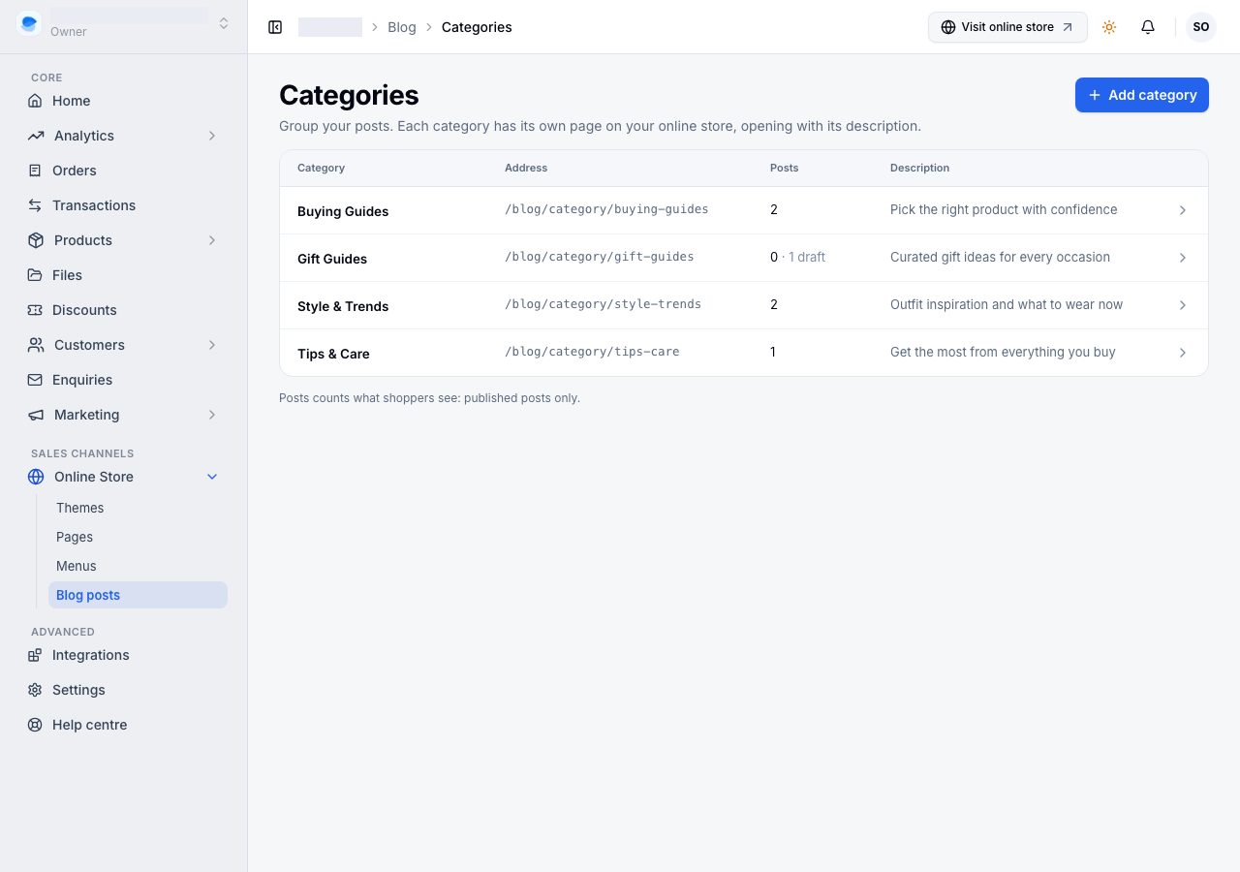Expand the Customers submenu chevron
The width and height of the screenshot is (1240, 872).
212,345
